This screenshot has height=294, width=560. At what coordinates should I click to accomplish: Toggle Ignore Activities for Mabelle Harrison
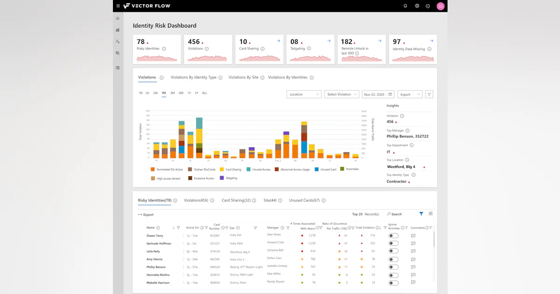coord(394,283)
